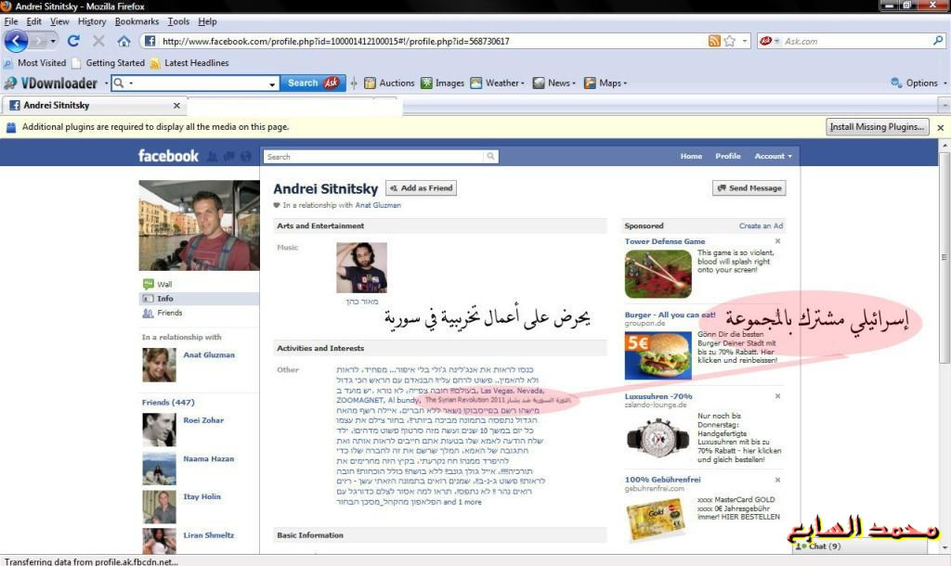Image resolution: width=951 pixels, height=566 pixels.
Task: Close the plugin notification bar
Action: (940, 127)
